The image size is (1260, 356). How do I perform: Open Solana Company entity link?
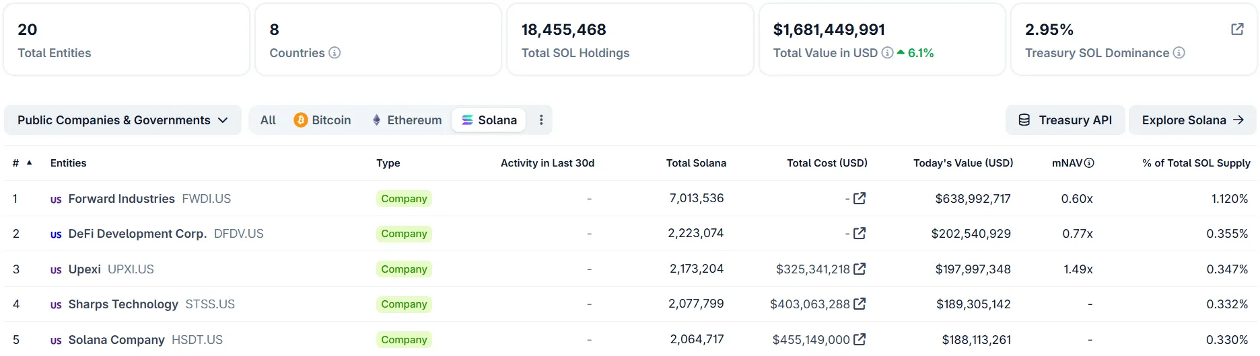click(x=116, y=340)
